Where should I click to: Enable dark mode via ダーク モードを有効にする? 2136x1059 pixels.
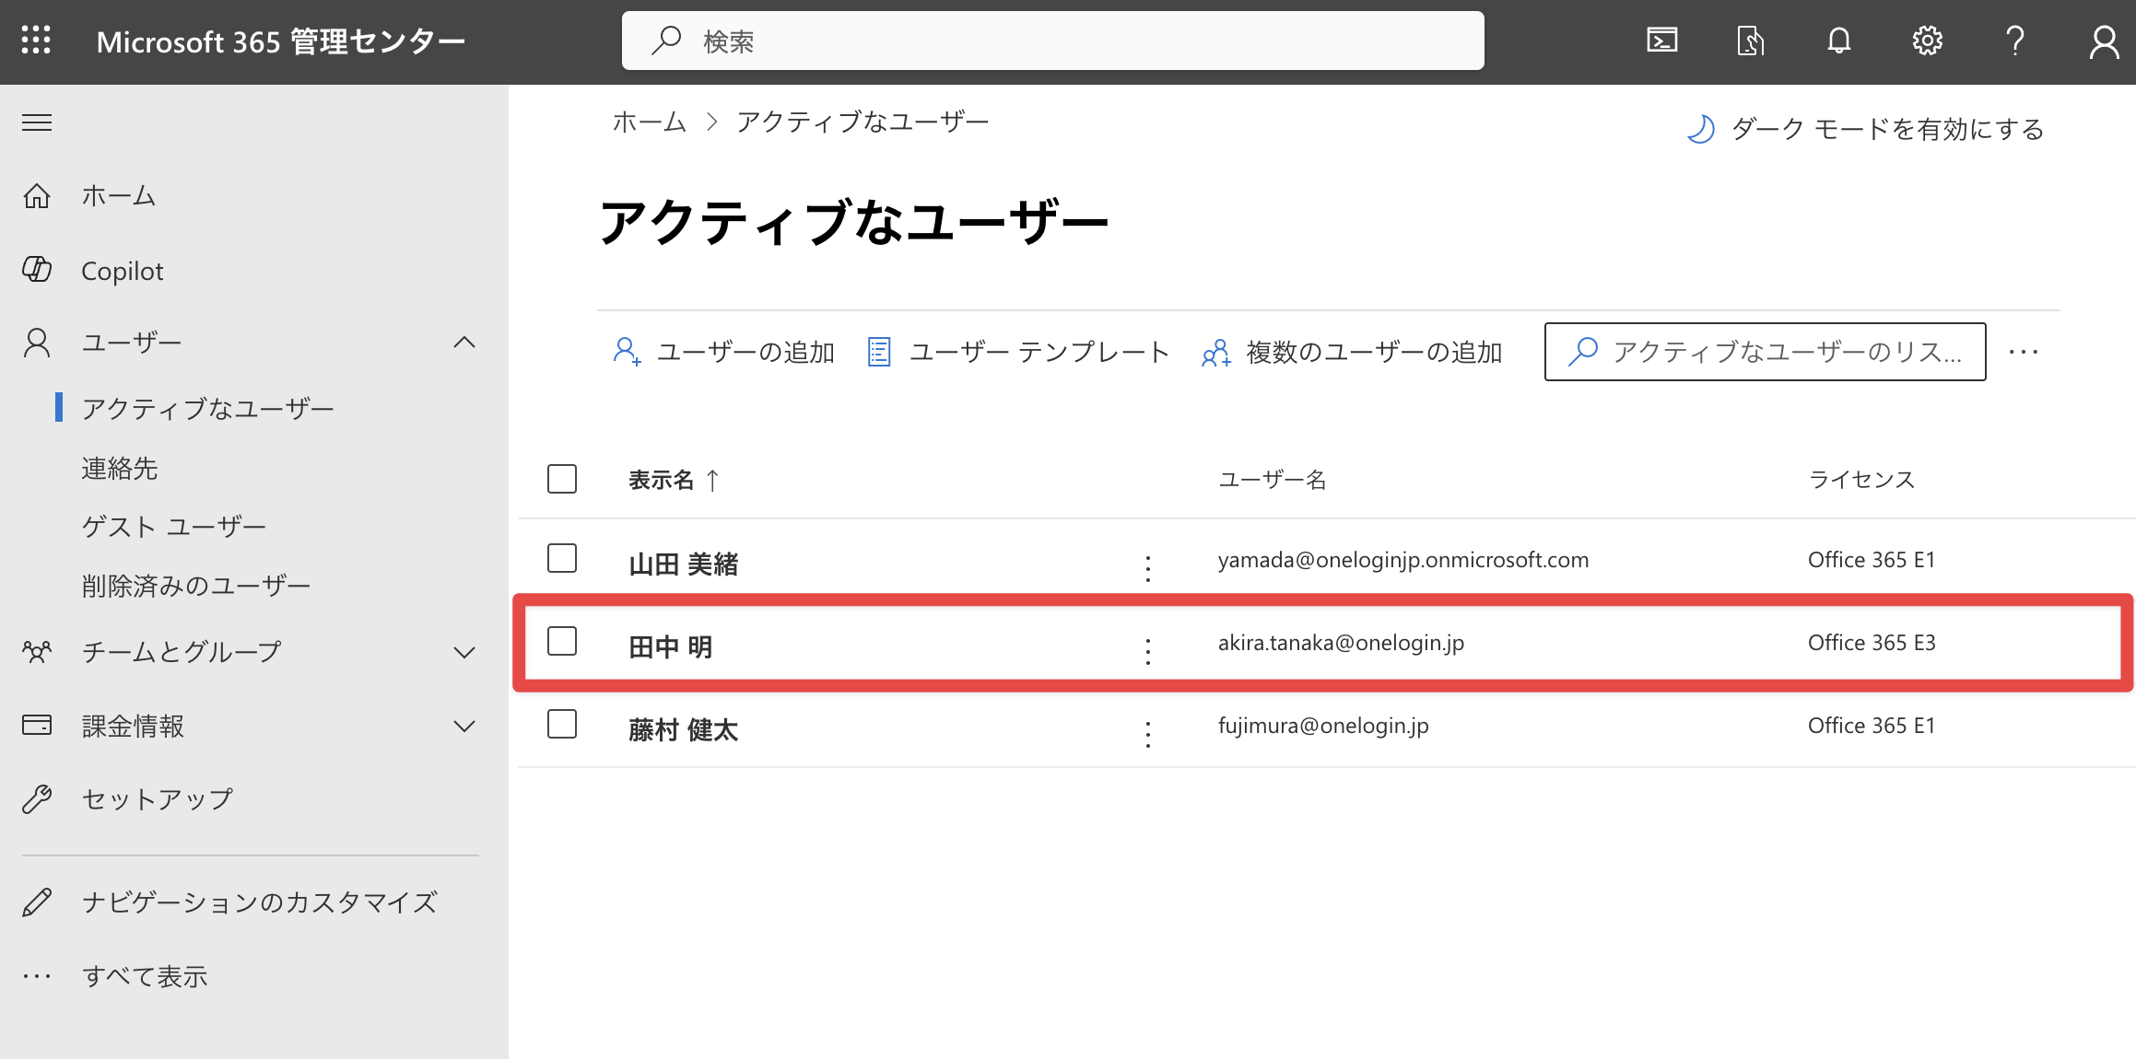click(x=1865, y=129)
